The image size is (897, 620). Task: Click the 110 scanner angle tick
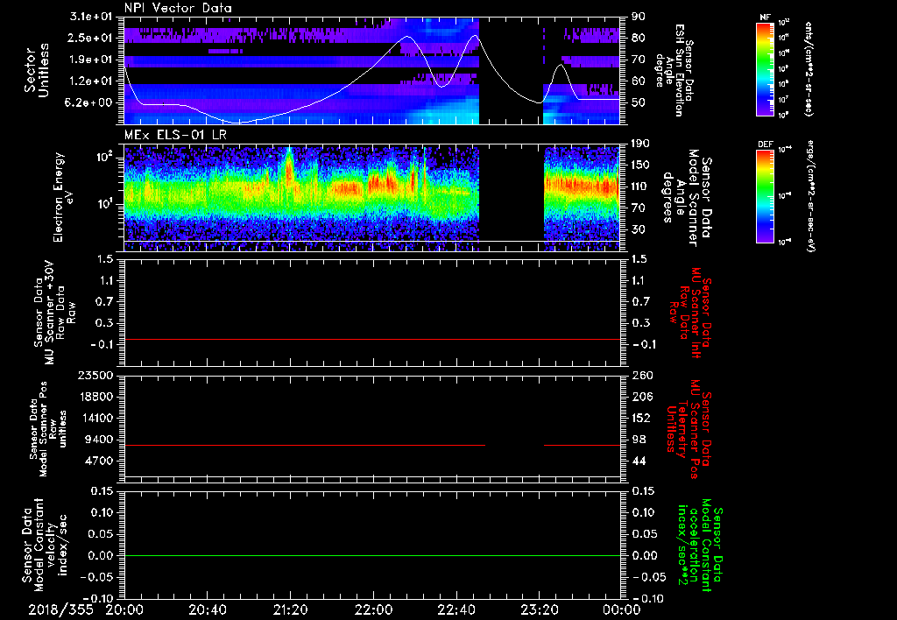pos(640,187)
